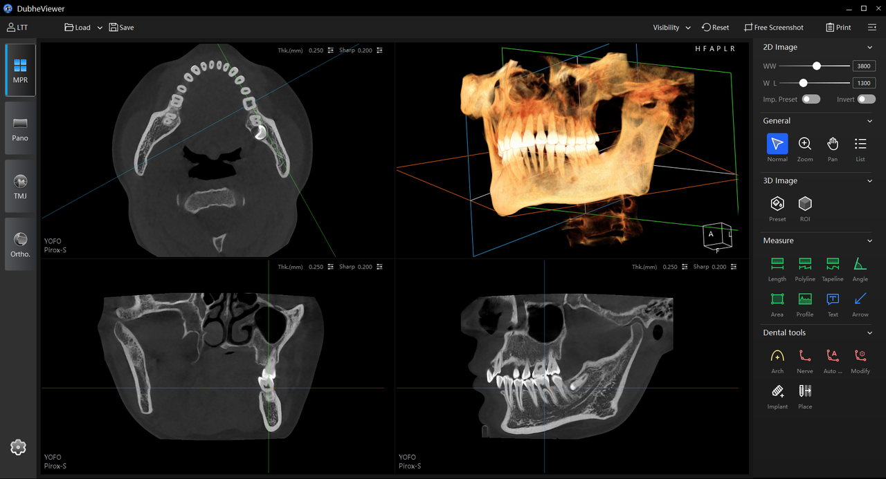The image size is (886, 479).
Task: Pick the Length measure tool
Action: click(777, 263)
